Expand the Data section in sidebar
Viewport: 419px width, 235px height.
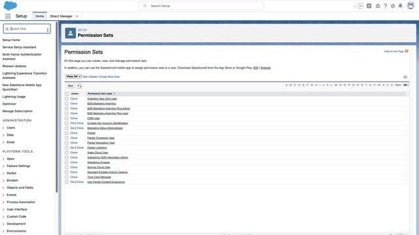(x=3, y=135)
